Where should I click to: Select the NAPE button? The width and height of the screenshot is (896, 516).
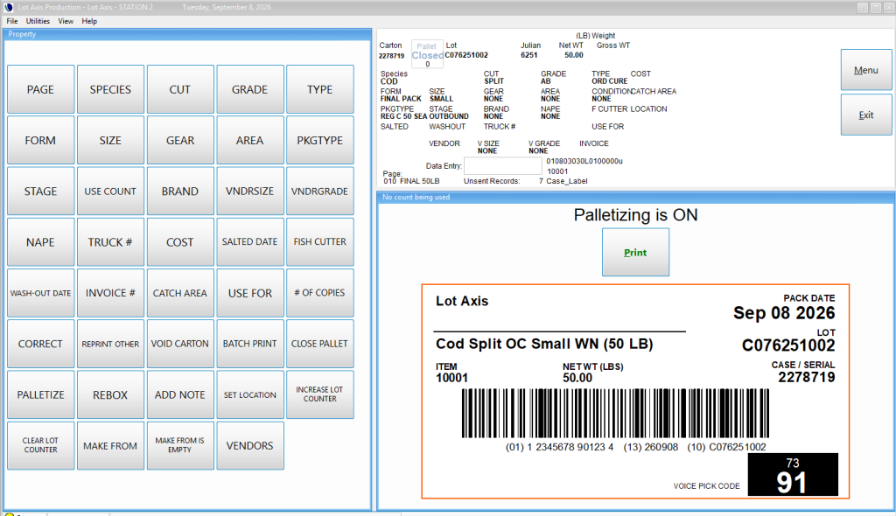(x=40, y=241)
